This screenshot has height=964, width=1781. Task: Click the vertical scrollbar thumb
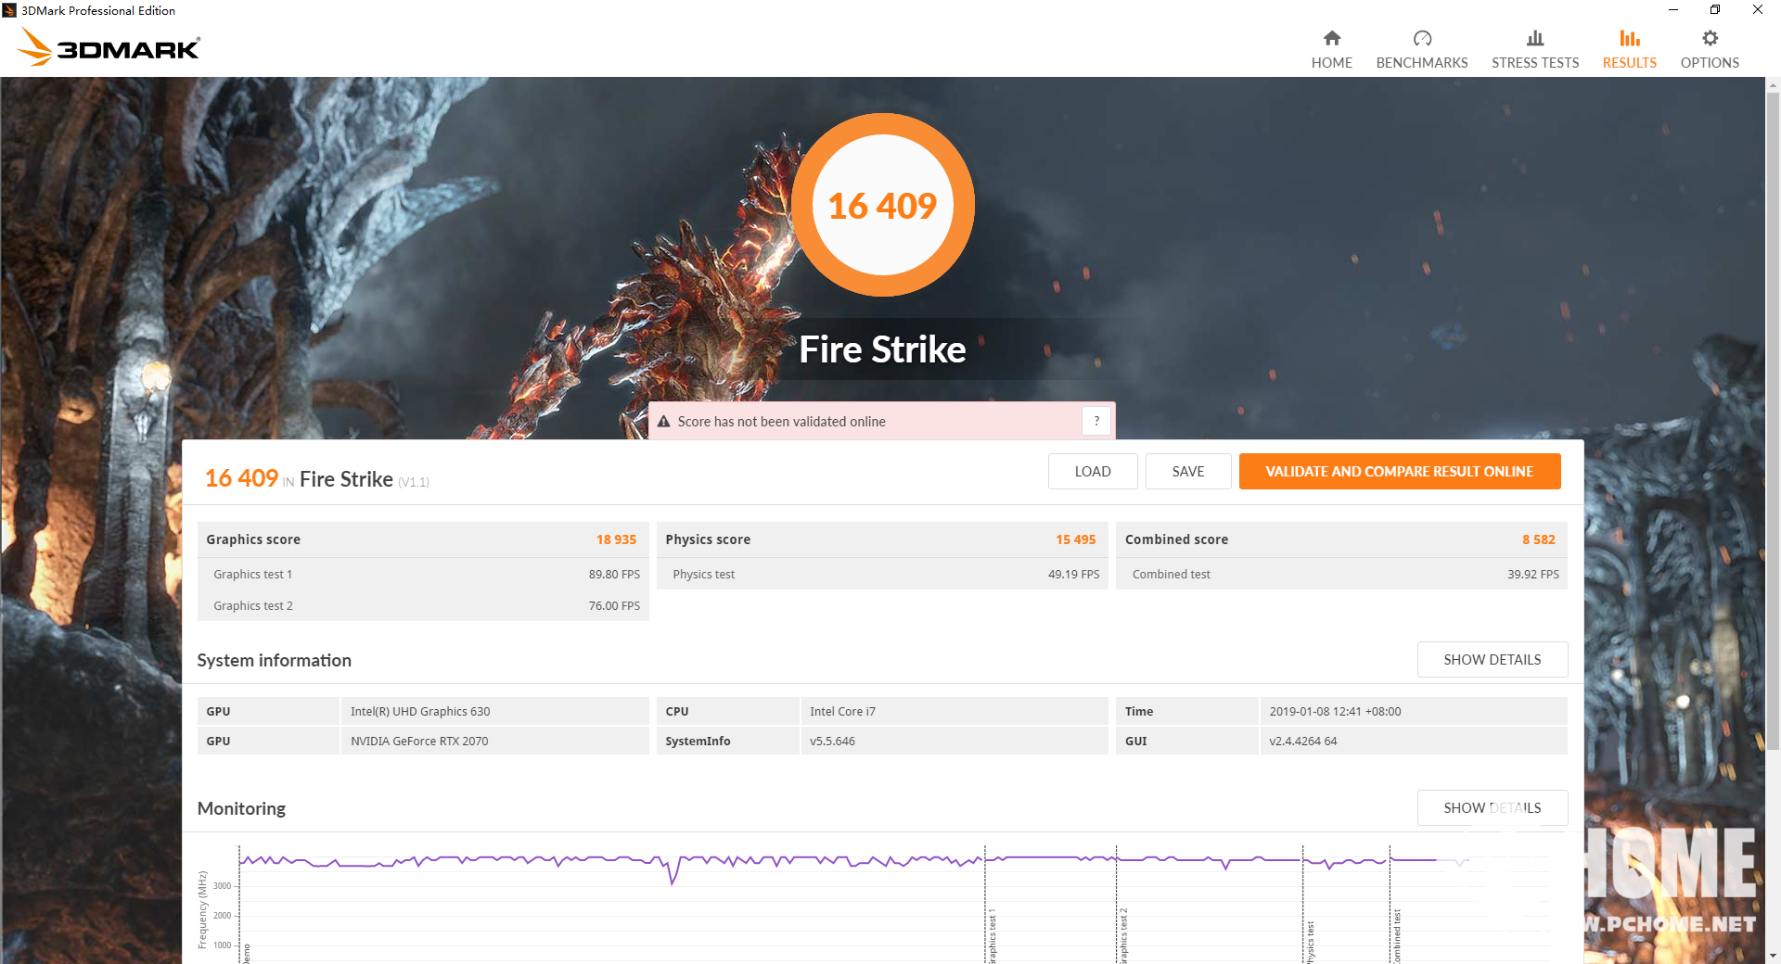click(x=1773, y=422)
